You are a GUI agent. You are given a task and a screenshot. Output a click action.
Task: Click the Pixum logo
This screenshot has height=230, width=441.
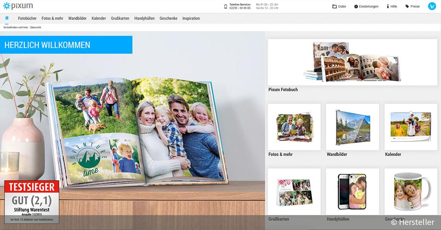[x=18, y=6]
